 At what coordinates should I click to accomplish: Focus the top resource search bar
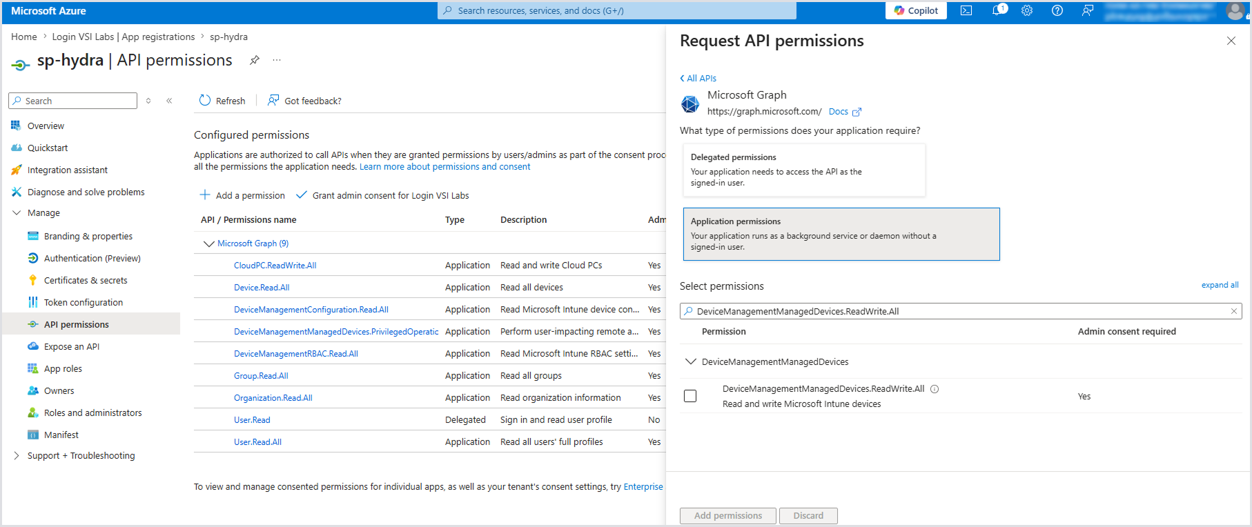coord(617,10)
